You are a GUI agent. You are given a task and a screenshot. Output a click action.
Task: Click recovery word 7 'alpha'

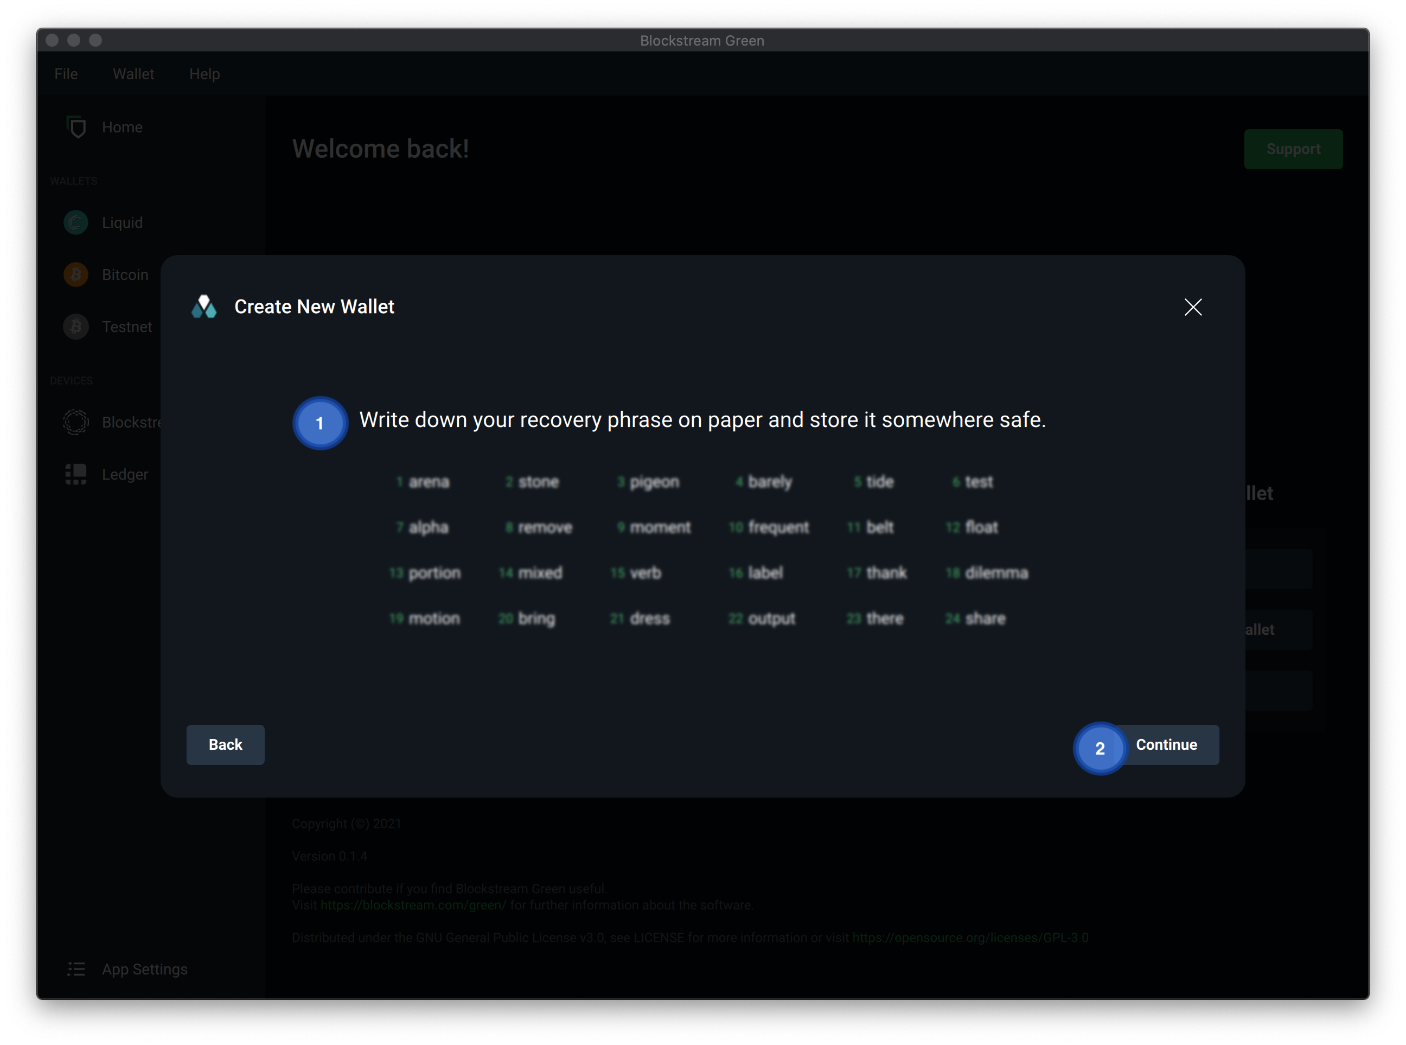(428, 528)
